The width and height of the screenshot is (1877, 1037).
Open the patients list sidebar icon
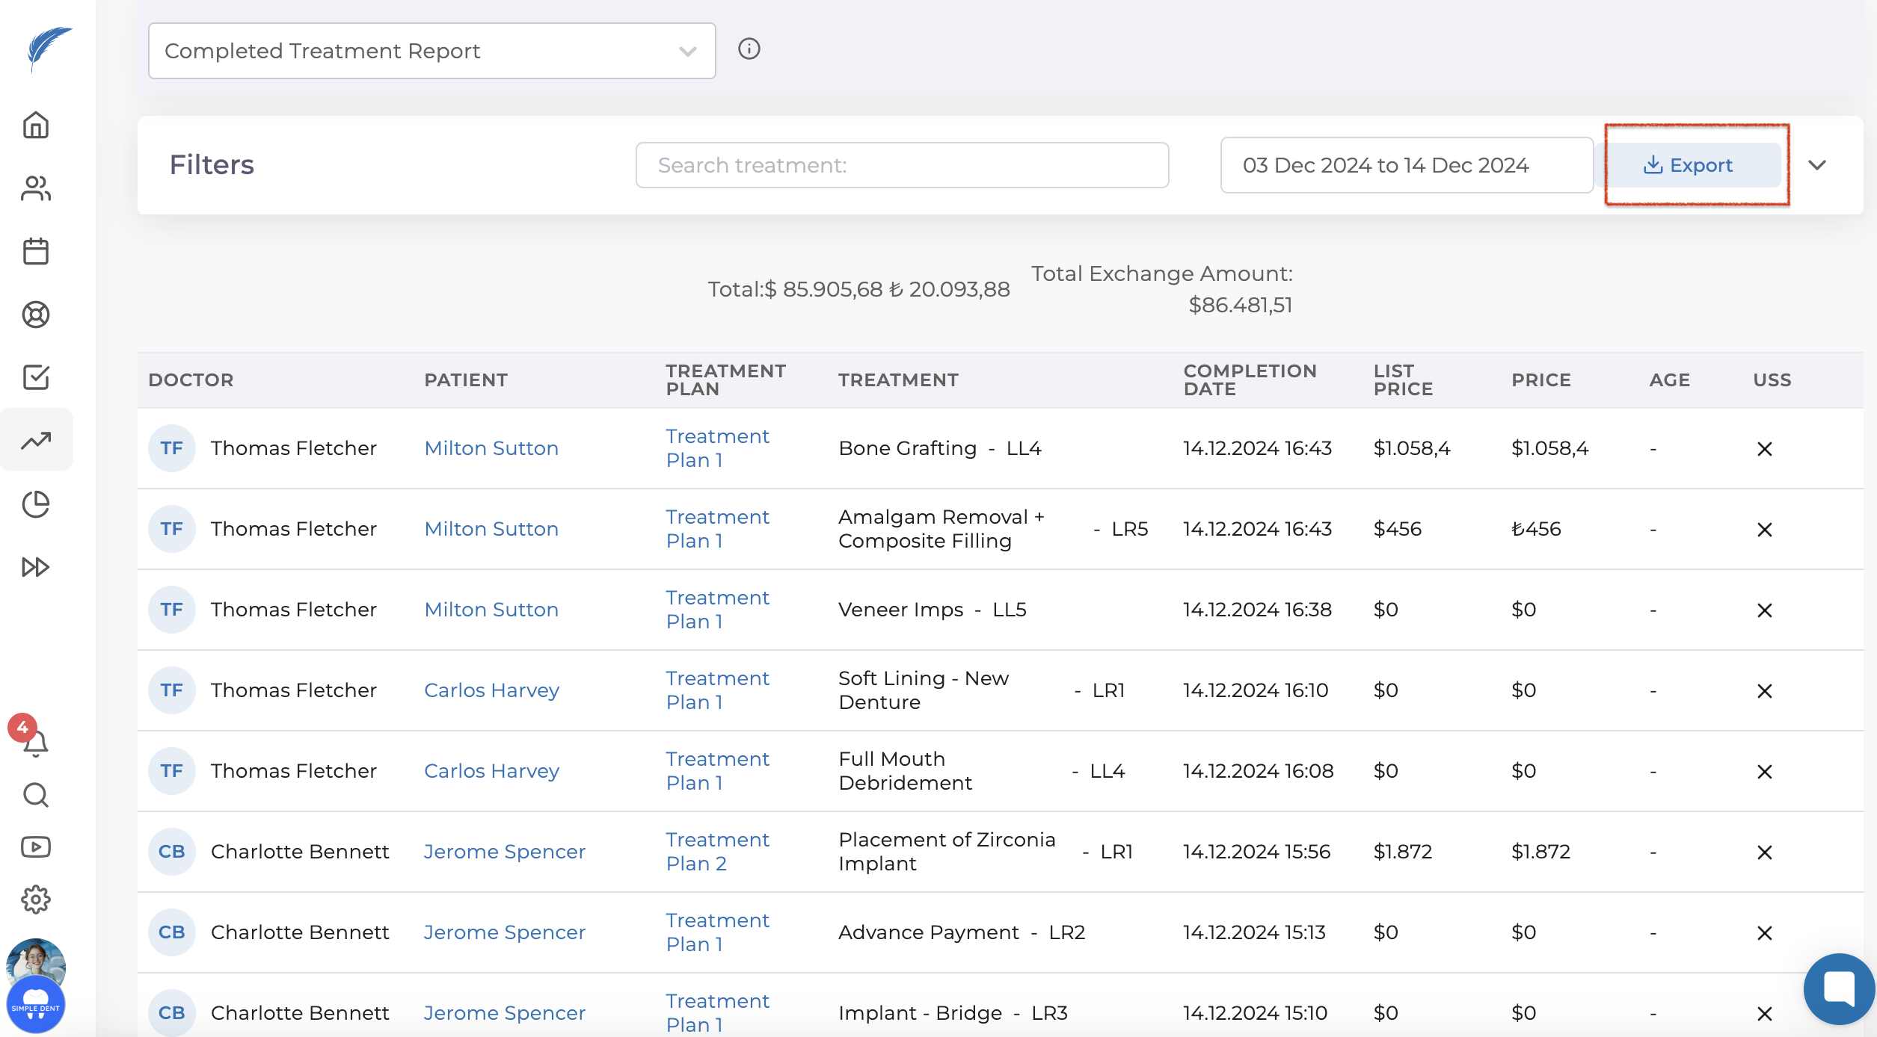click(35, 188)
